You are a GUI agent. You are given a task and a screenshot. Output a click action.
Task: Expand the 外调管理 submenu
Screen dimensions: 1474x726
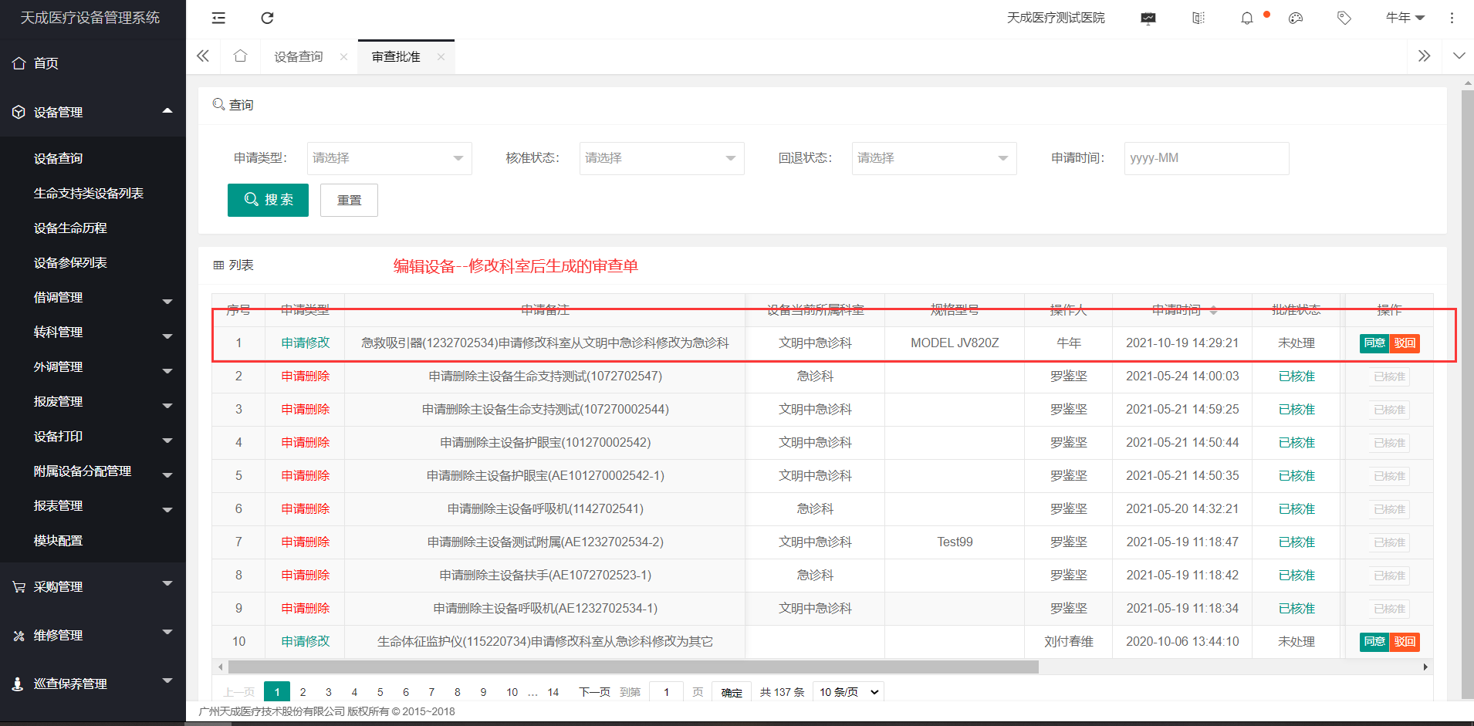pyautogui.click(x=93, y=366)
